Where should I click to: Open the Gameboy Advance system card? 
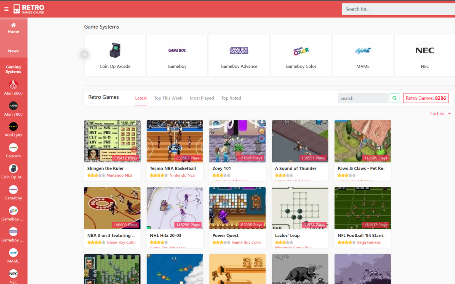[x=239, y=56]
